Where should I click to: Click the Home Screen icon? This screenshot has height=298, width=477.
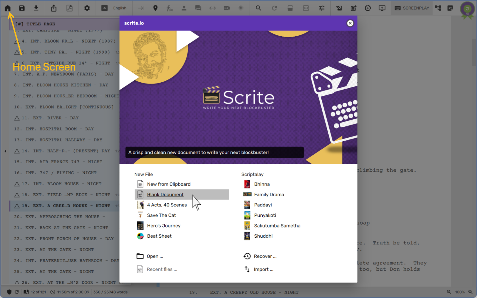pyautogui.click(x=8, y=8)
